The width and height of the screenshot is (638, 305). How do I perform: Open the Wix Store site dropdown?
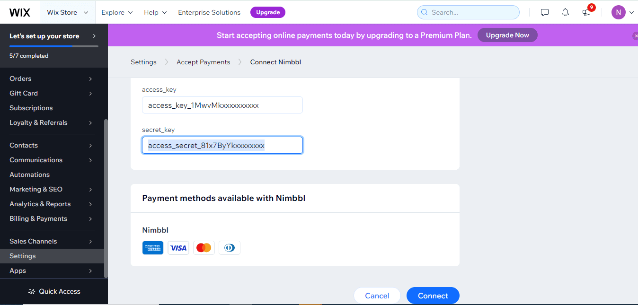pos(67,12)
